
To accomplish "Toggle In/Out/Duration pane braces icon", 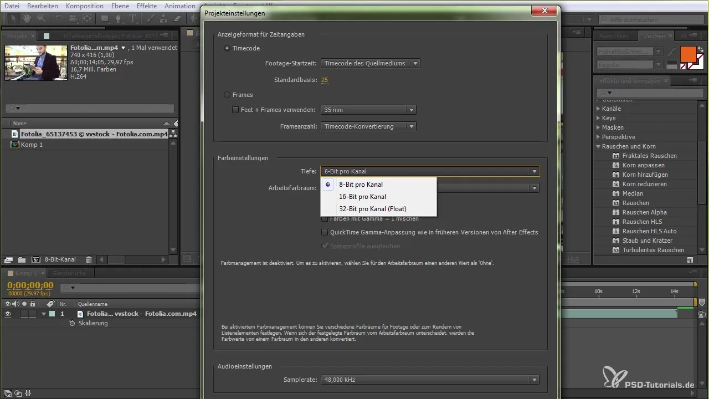I will pyautogui.click(x=27, y=393).
